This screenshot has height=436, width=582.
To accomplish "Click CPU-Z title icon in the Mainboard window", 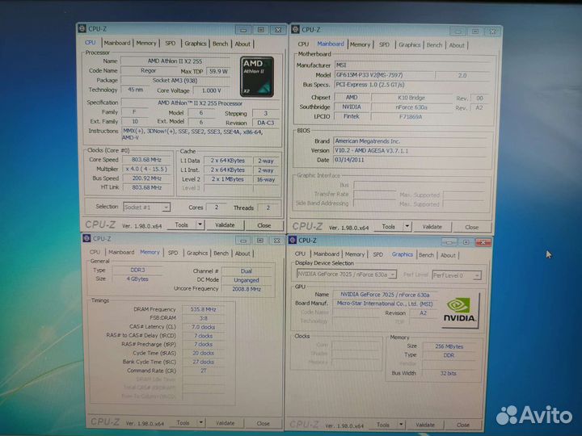I will click(296, 29).
